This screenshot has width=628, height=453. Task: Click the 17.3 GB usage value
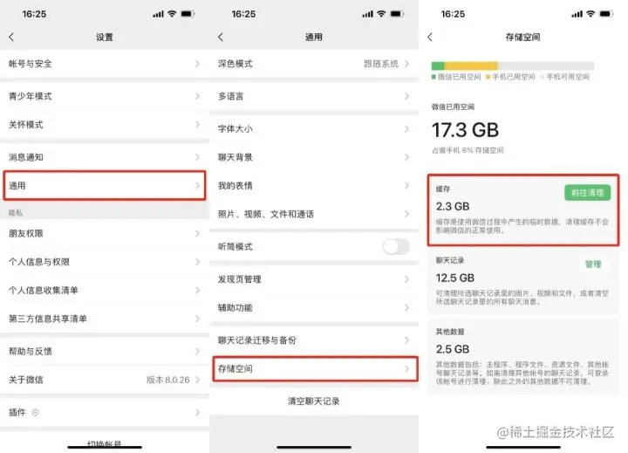coord(465,130)
